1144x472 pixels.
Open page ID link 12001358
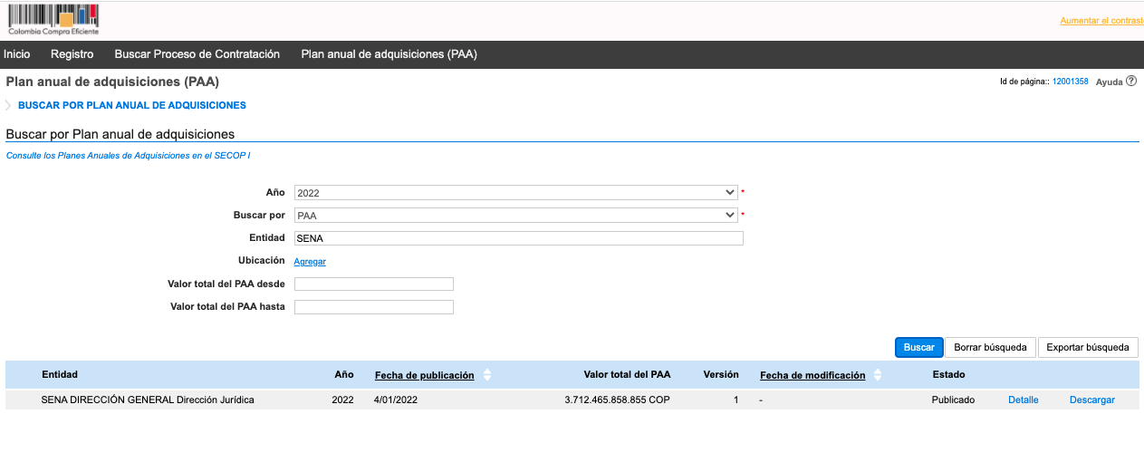pyautogui.click(x=1071, y=82)
